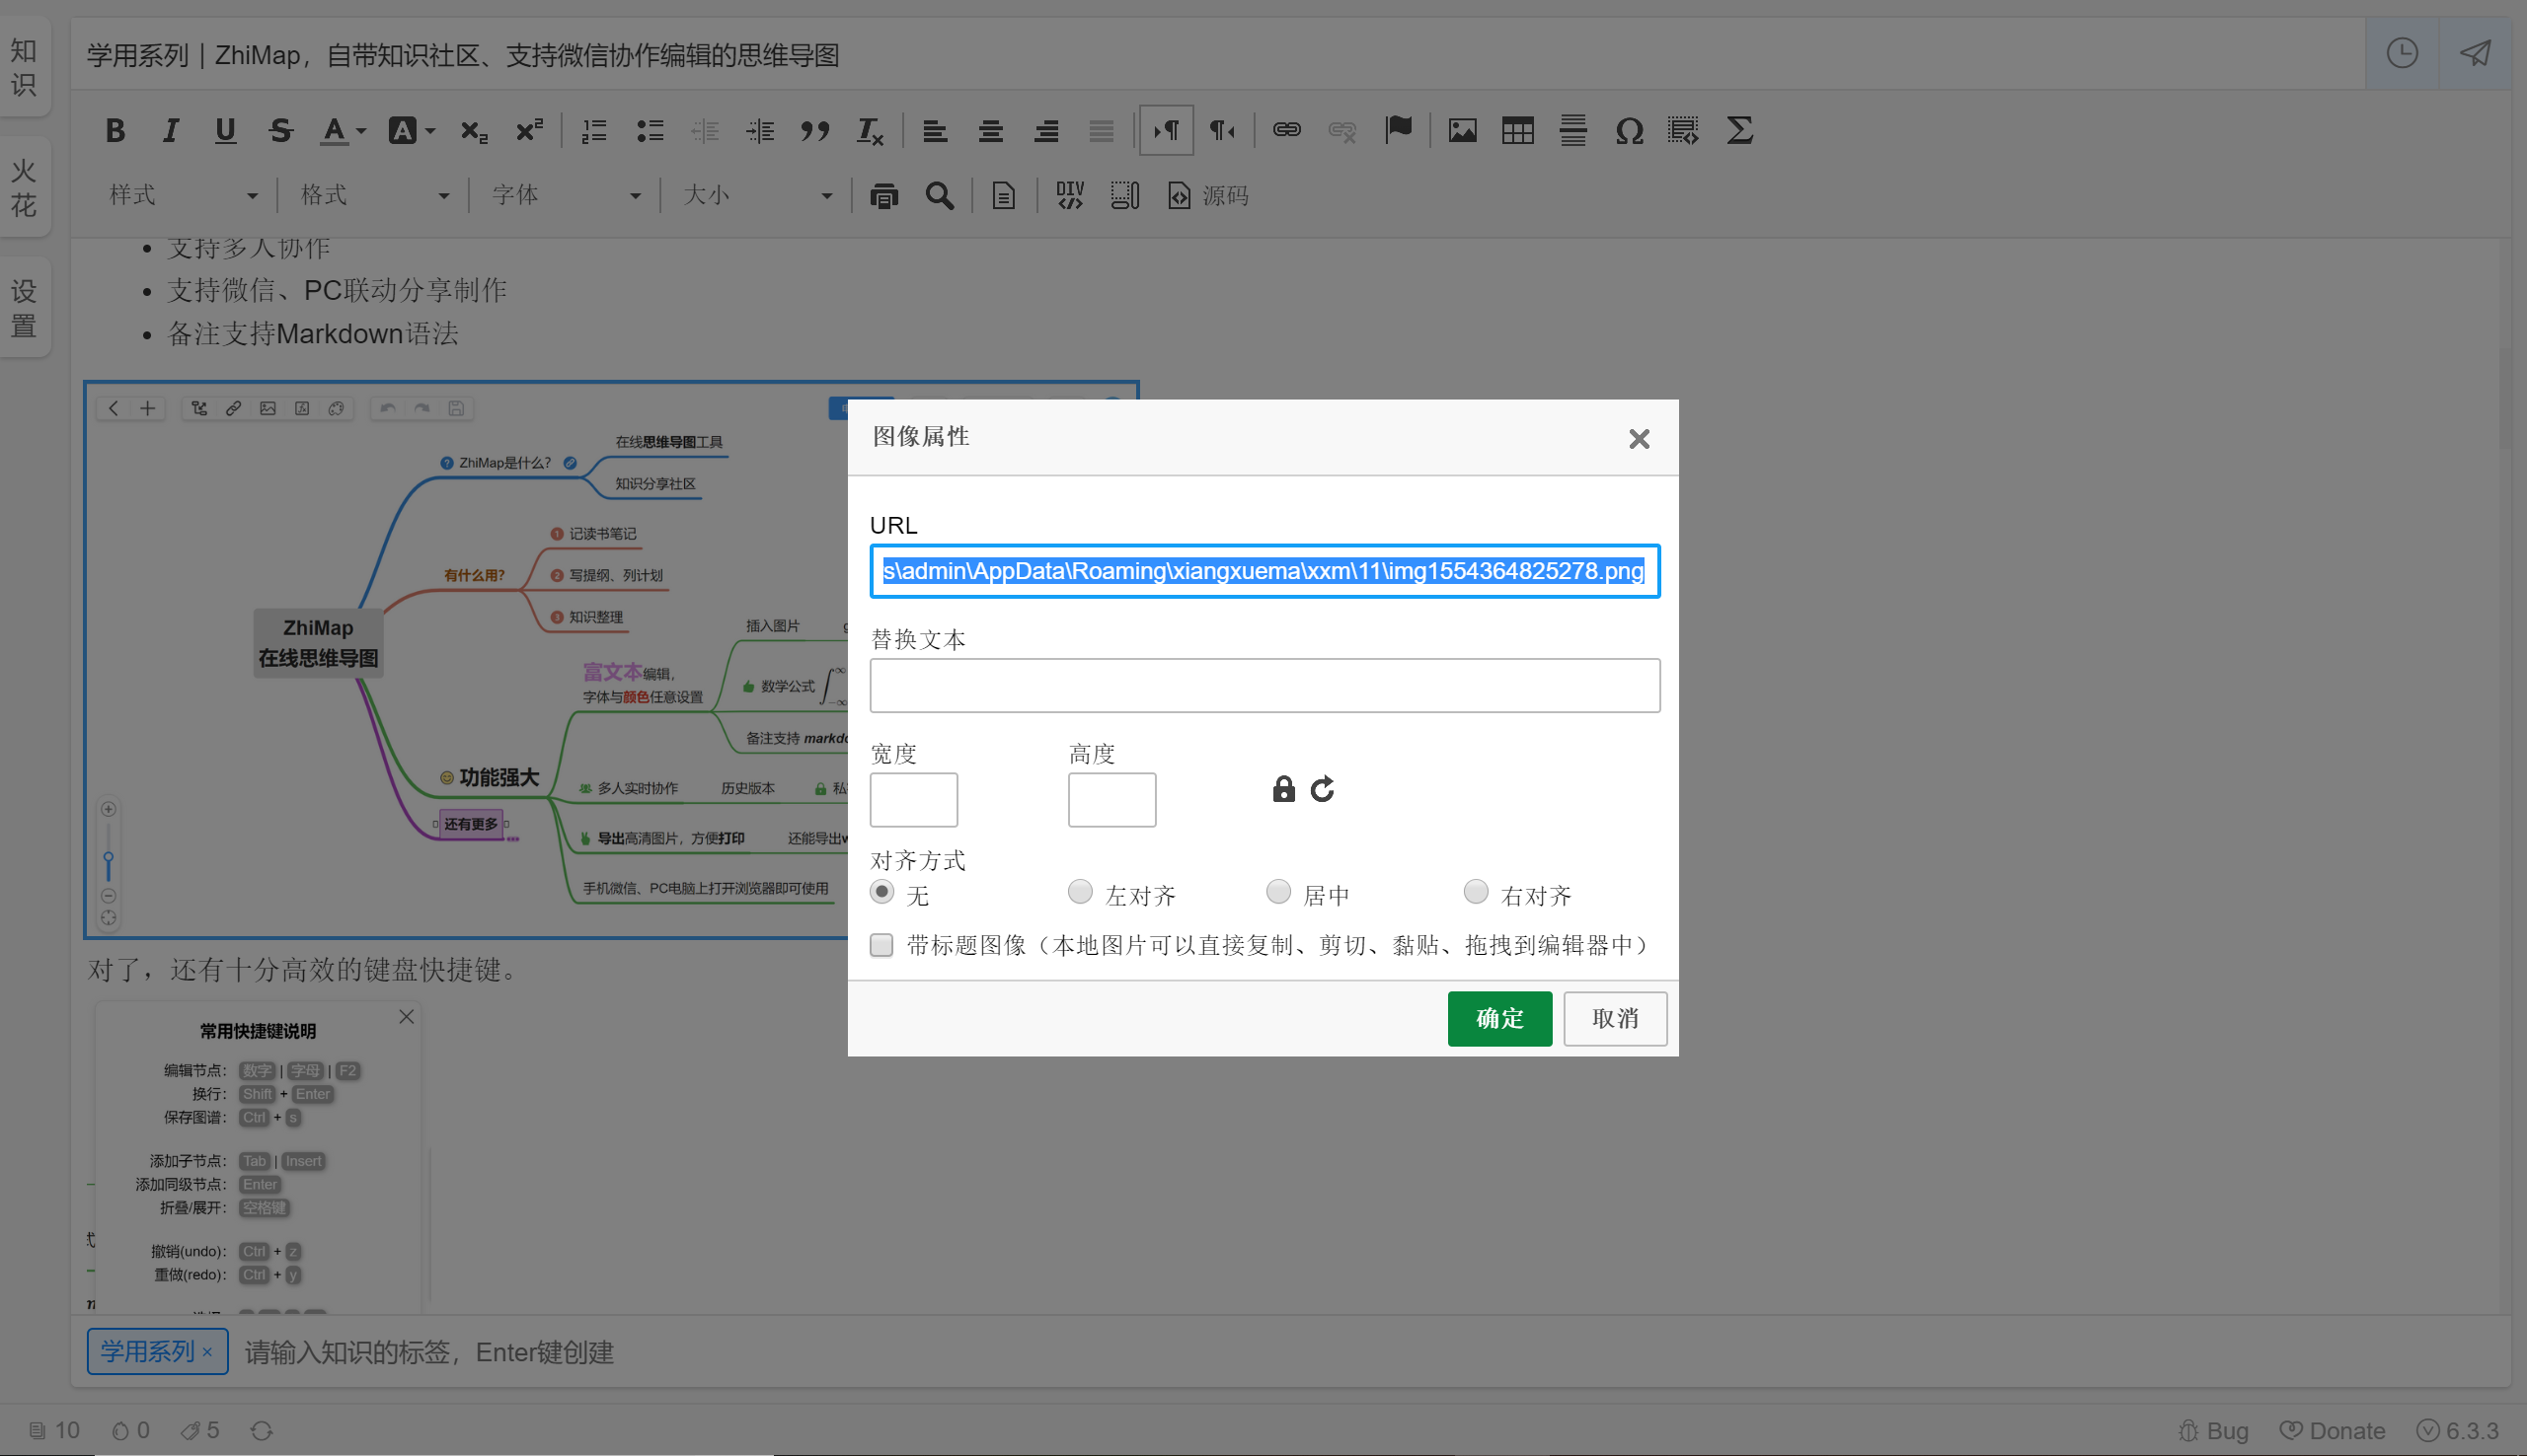
Task: Focus the image URL field
Action: [1264, 571]
